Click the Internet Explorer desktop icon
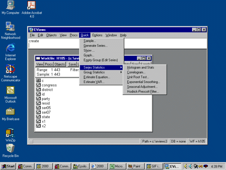The height and width of the screenshot is (170, 226). tap(10, 48)
